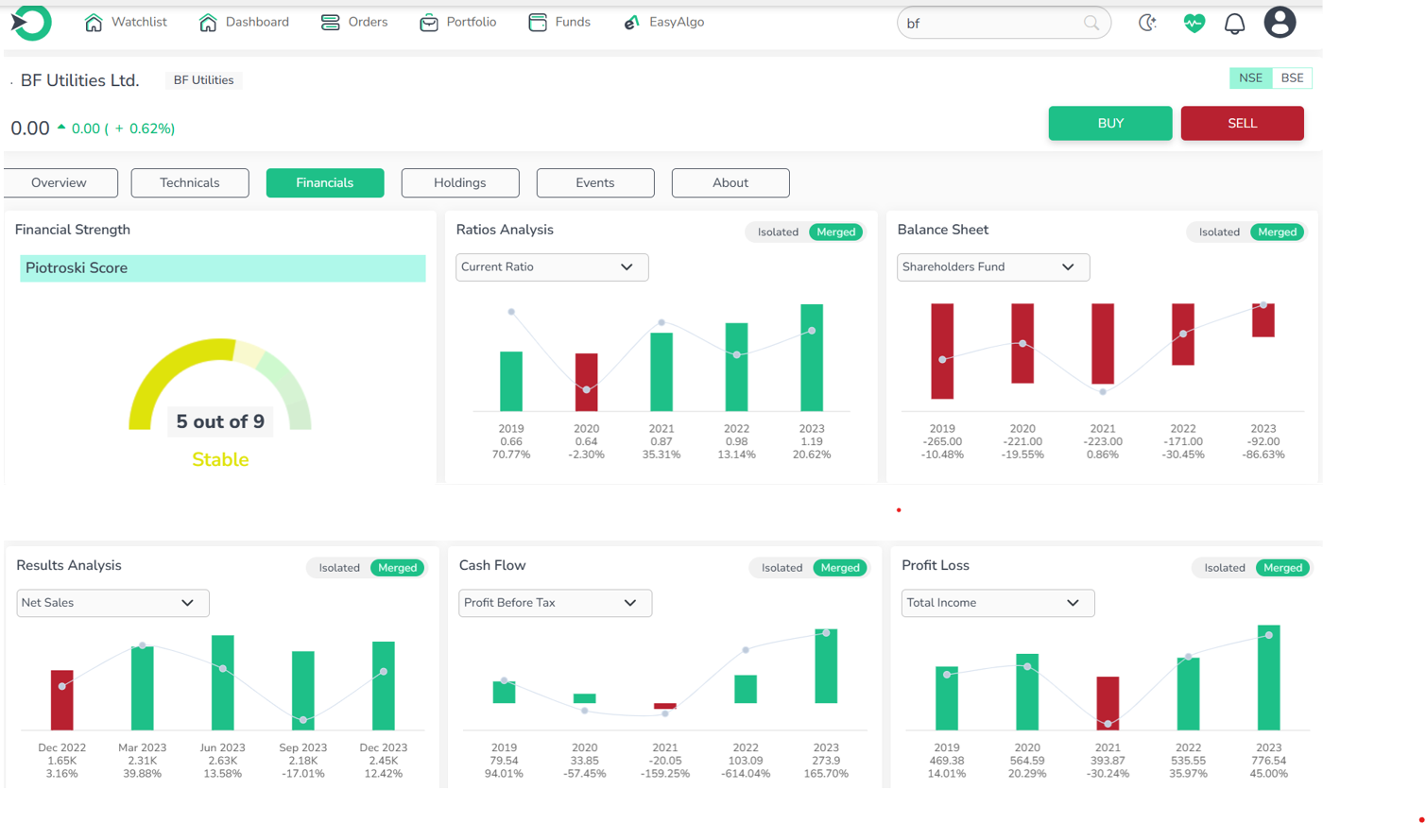Click the Piotroski Score gauge
The height and width of the screenshot is (824, 1426).
220,385
